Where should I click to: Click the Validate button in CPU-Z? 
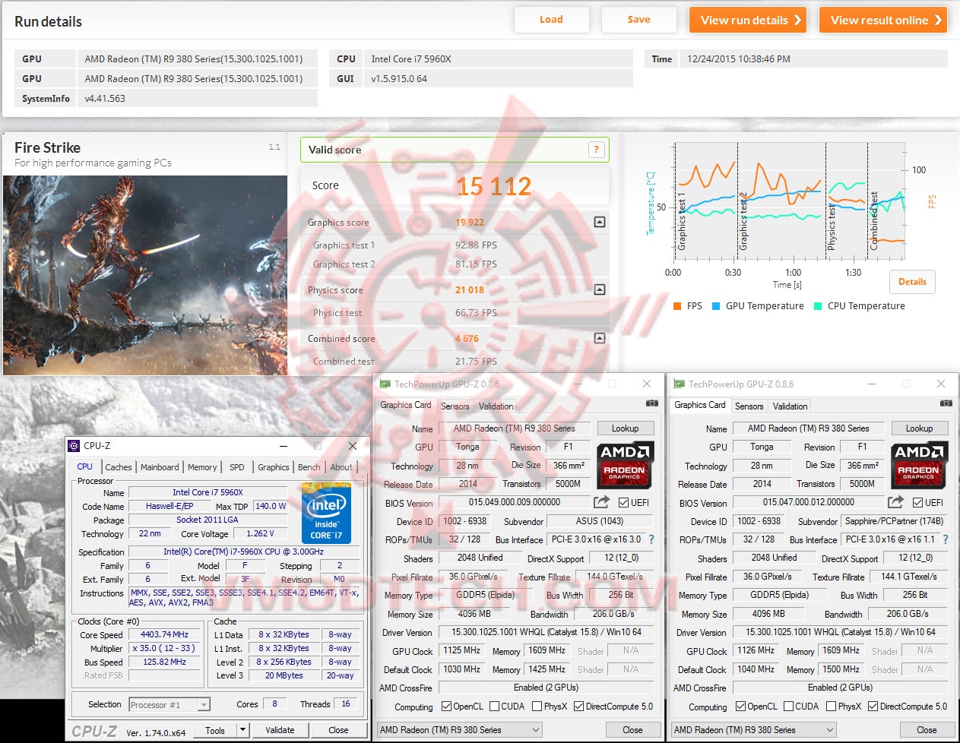tap(280, 730)
